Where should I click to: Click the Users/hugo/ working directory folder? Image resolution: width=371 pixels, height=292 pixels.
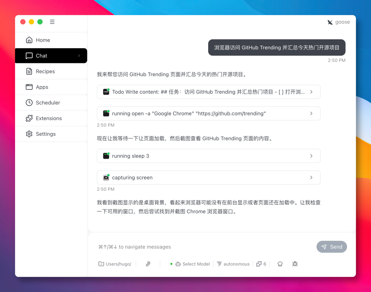(115, 264)
